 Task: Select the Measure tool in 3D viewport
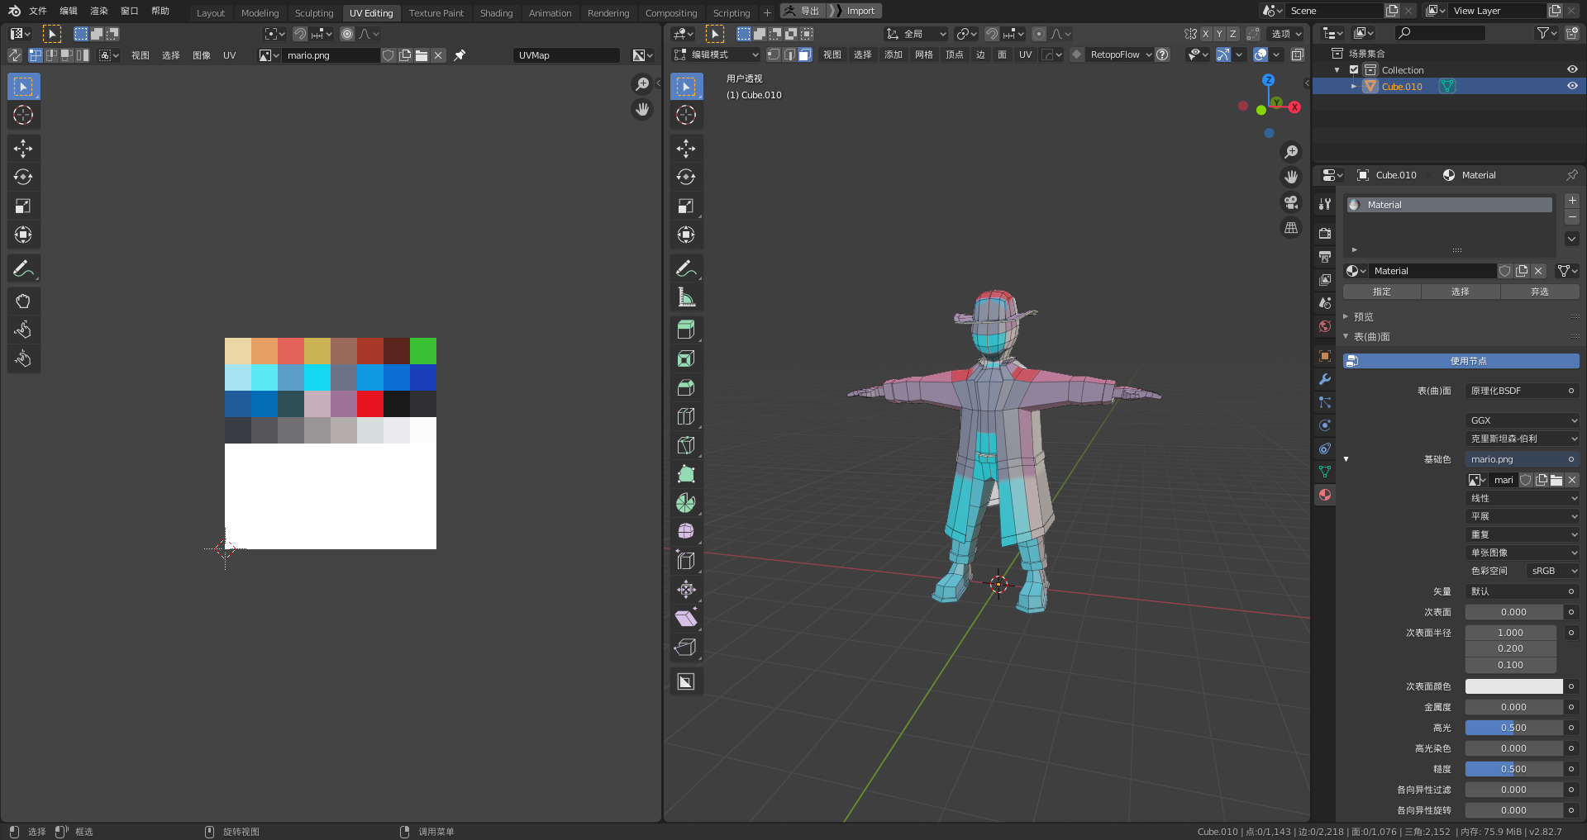[686, 297]
